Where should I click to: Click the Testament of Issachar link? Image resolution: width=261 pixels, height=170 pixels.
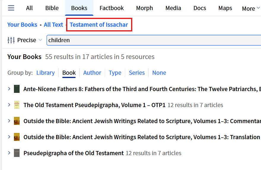[x=99, y=25]
